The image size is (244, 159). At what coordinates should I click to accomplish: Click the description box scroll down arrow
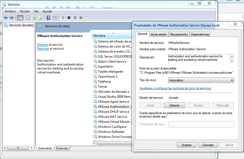pos(232,61)
